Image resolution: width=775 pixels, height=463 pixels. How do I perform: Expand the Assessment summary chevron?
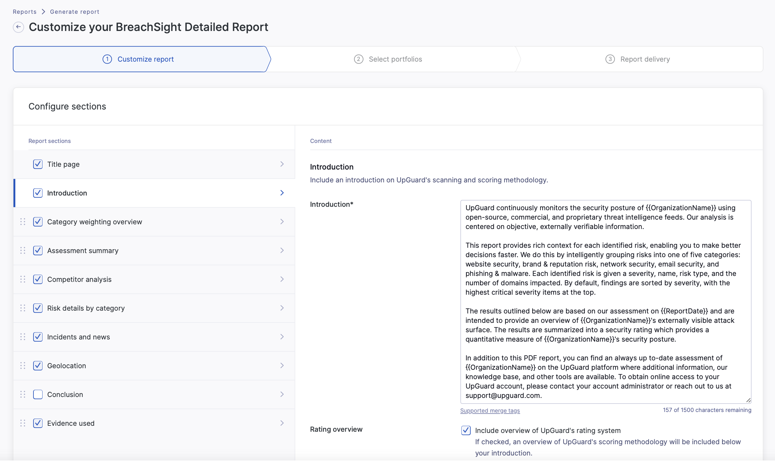pos(282,251)
